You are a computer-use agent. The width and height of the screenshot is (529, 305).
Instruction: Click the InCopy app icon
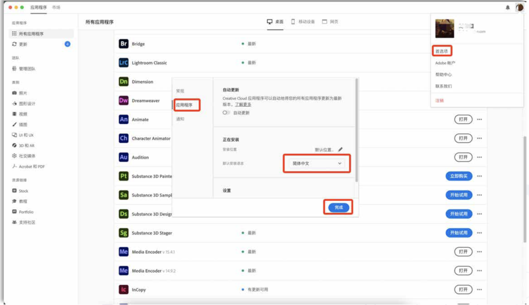tap(123, 289)
